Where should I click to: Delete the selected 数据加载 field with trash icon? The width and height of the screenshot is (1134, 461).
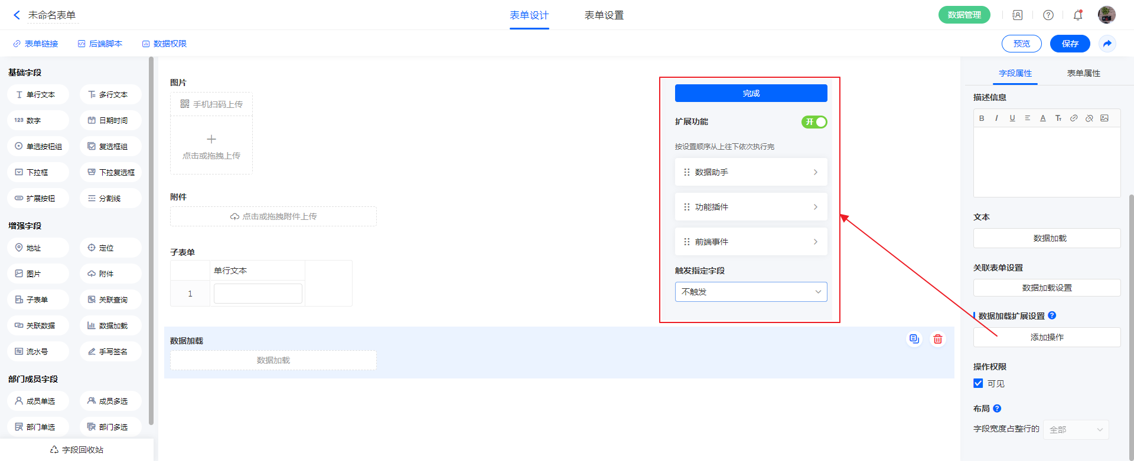937,339
